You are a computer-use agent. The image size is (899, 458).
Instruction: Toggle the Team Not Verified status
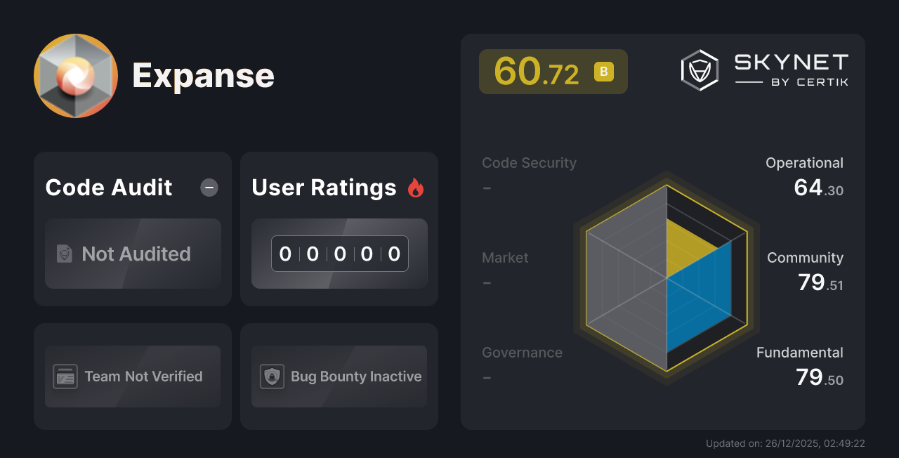[x=132, y=377]
